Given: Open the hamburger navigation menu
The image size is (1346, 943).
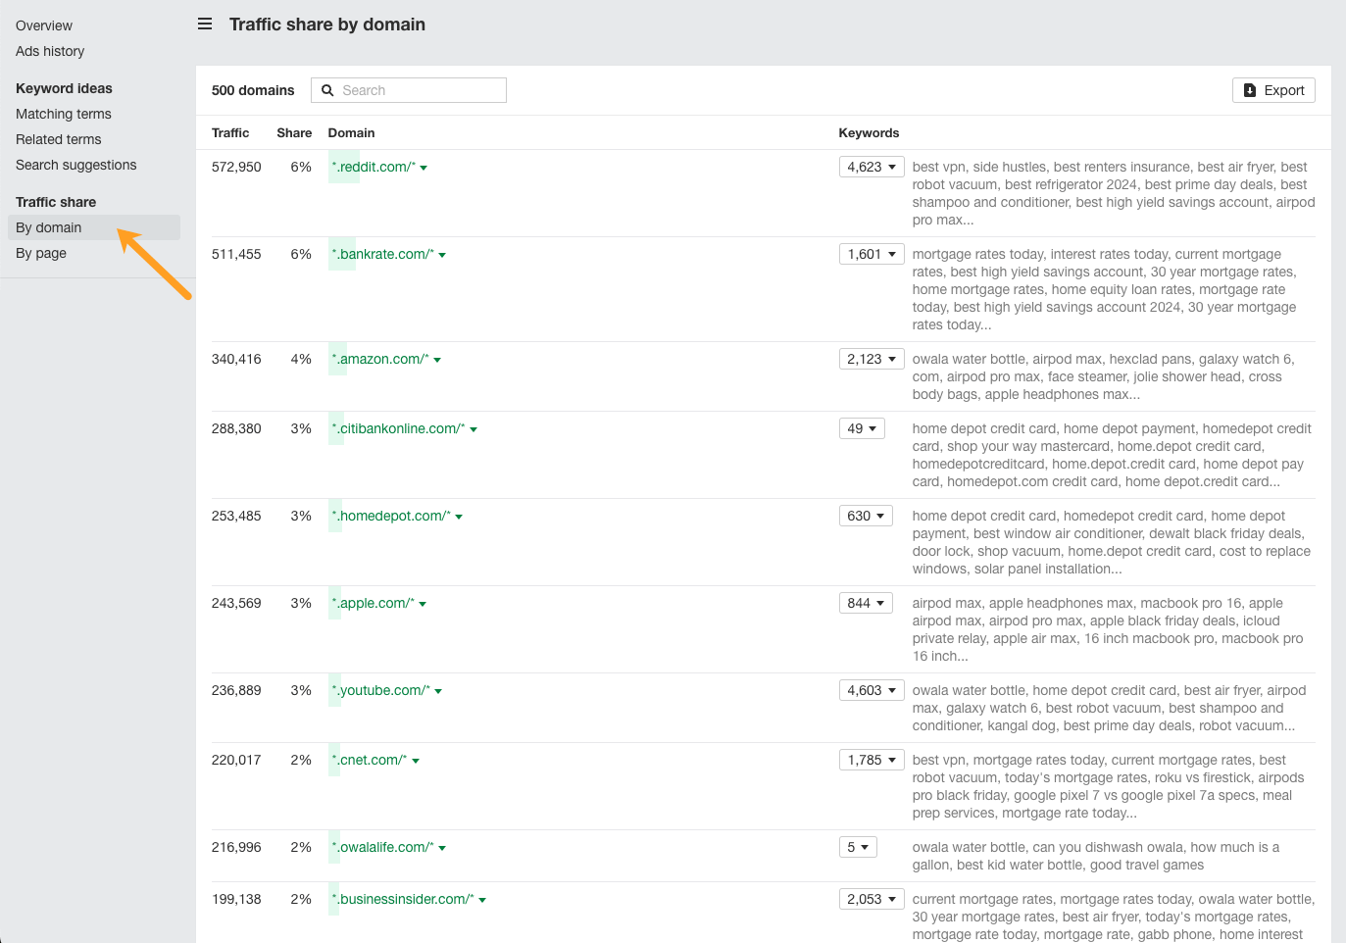Looking at the screenshot, I should click(205, 24).
